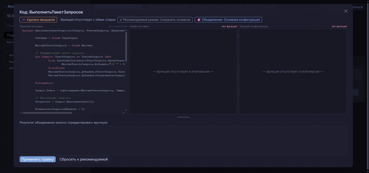This screenshot has height=173, width=369.
Task: Click the empty Новая поставка pane
Action: pos(183,71)
